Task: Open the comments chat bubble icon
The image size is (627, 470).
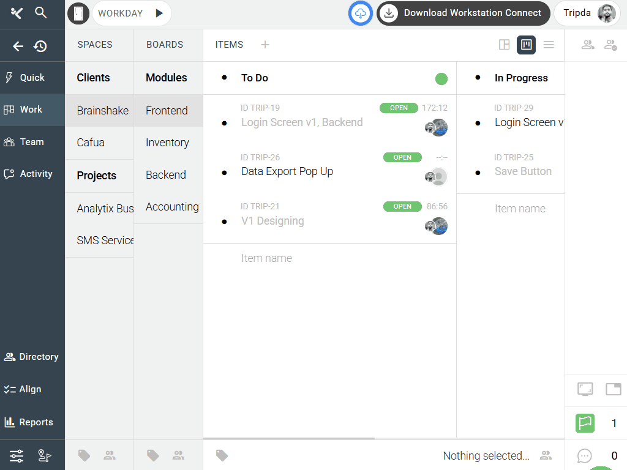Action: coord(585,455)
